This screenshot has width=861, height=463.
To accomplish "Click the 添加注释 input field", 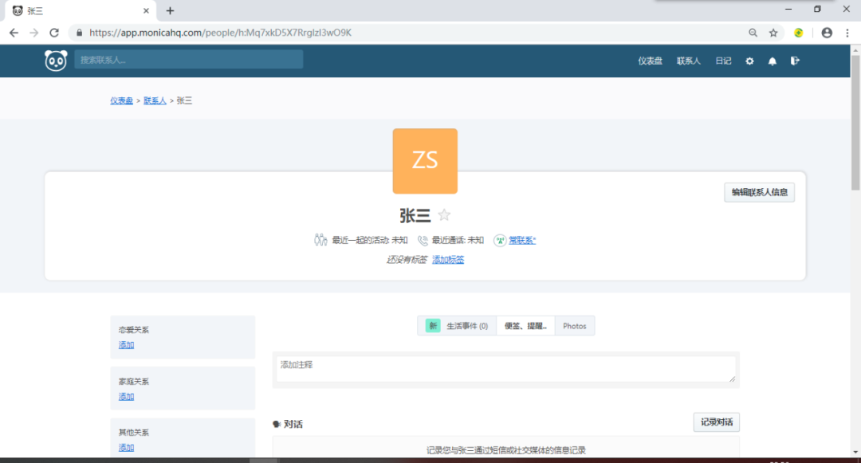I will point(505,368).
